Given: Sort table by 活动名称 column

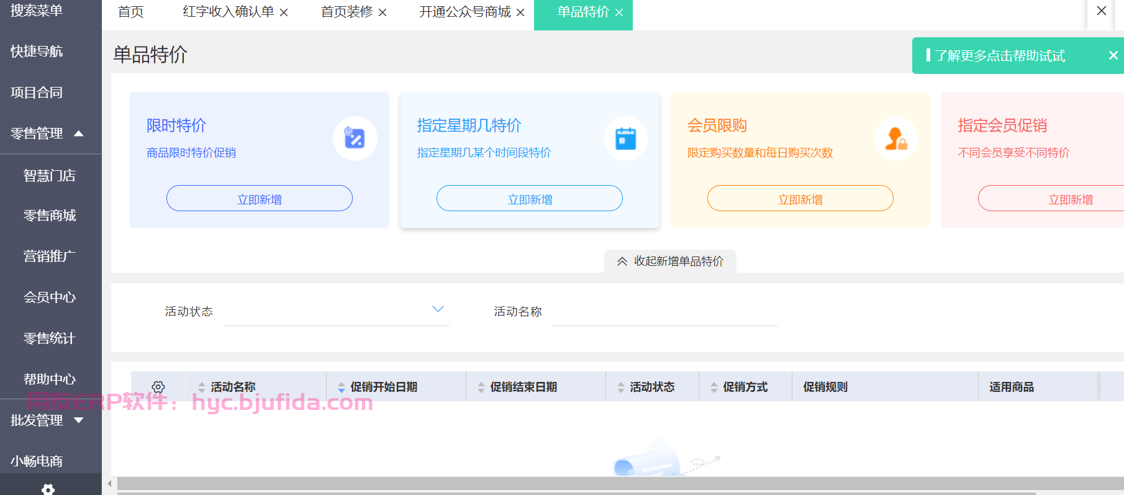Looking at the screenshot, I should point(202,387).
